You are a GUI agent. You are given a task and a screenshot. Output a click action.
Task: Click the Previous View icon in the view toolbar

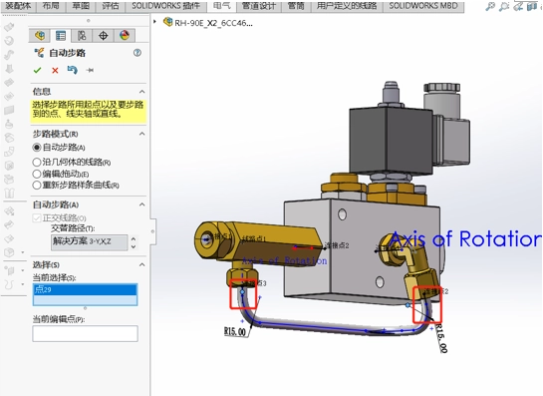518,7
